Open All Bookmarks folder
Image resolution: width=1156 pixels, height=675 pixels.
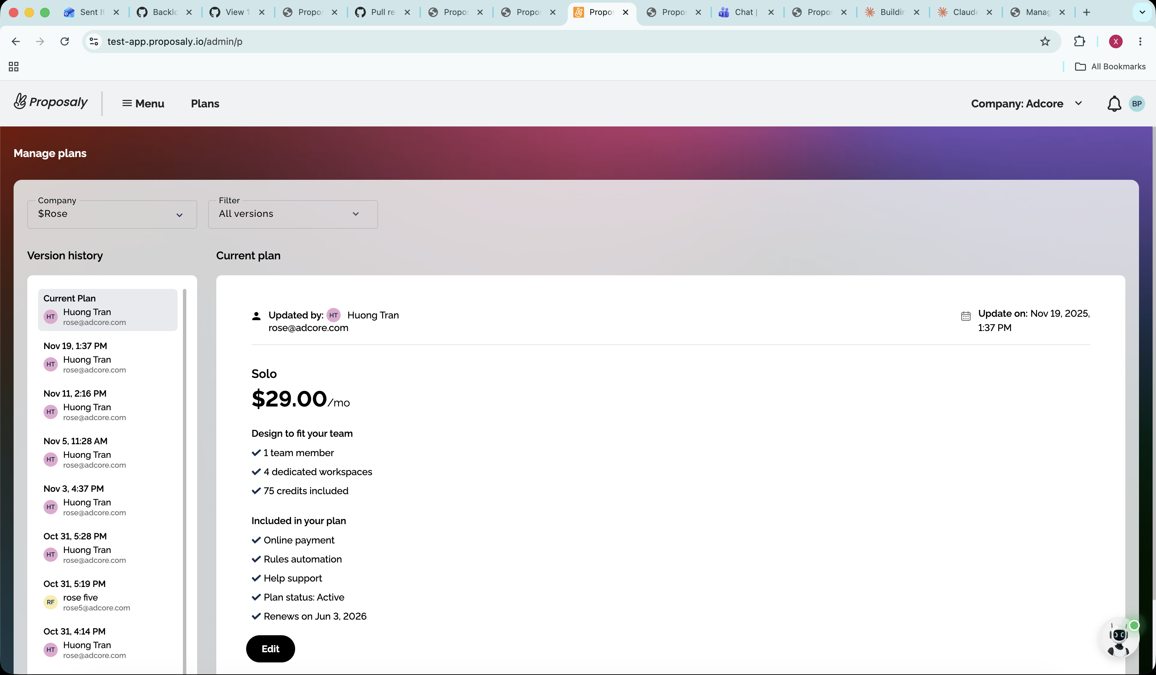pyautogui.click(x=1110, y=67)
